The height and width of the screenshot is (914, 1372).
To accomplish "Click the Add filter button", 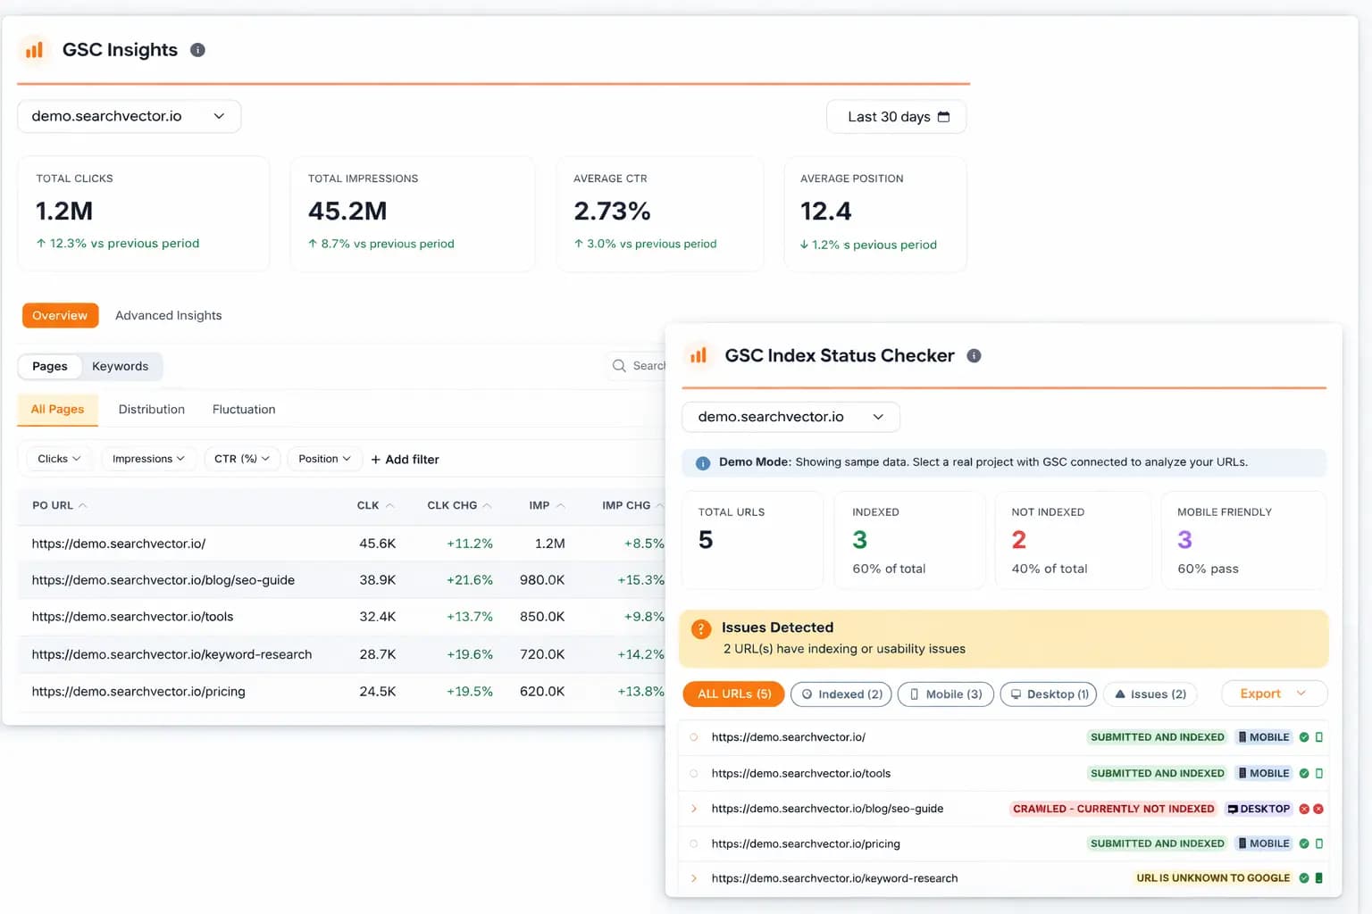I will pos(405,459).
